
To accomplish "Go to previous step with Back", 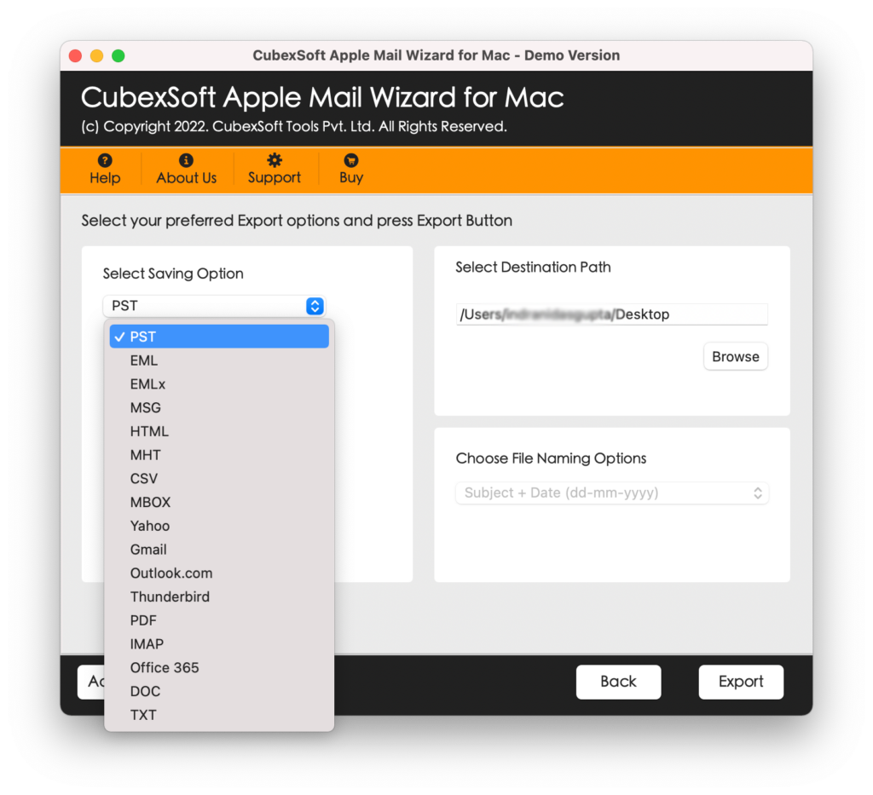I will click(x=618, y=682).
